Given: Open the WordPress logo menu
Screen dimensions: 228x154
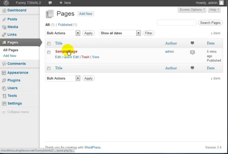Looking at the screenshot, I should [x=6, y=3].
